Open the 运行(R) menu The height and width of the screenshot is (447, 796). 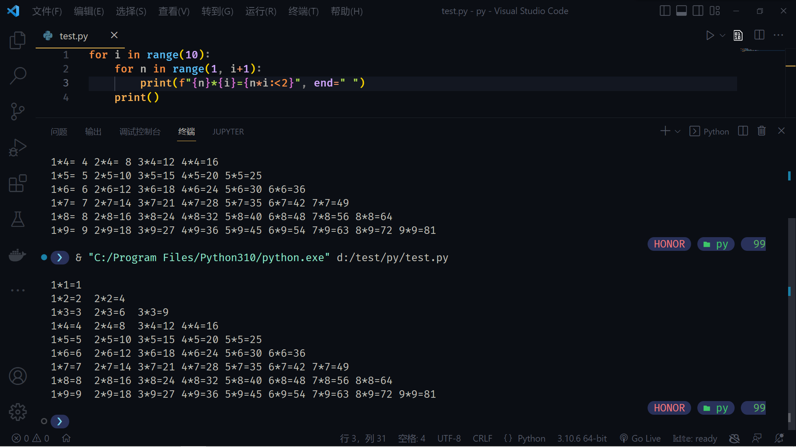(x=260, y=11)
